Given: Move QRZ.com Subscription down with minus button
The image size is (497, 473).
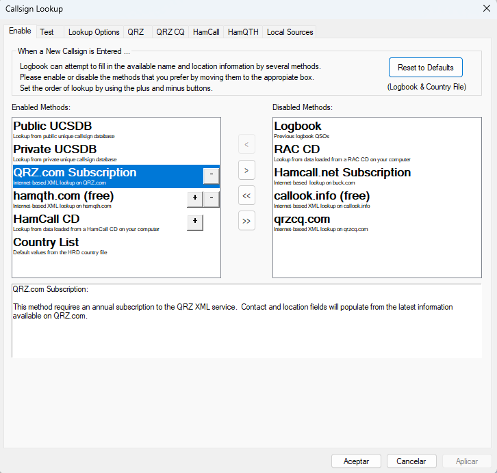Looking at the screenshot, I should click(x=211, y=176).
